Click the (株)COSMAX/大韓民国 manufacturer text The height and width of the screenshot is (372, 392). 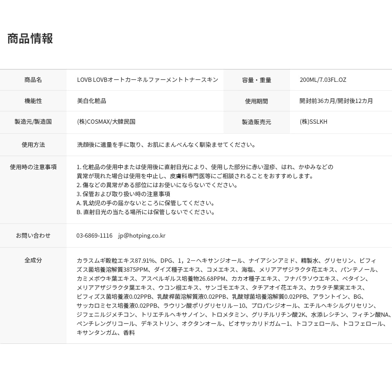point(106,122)
